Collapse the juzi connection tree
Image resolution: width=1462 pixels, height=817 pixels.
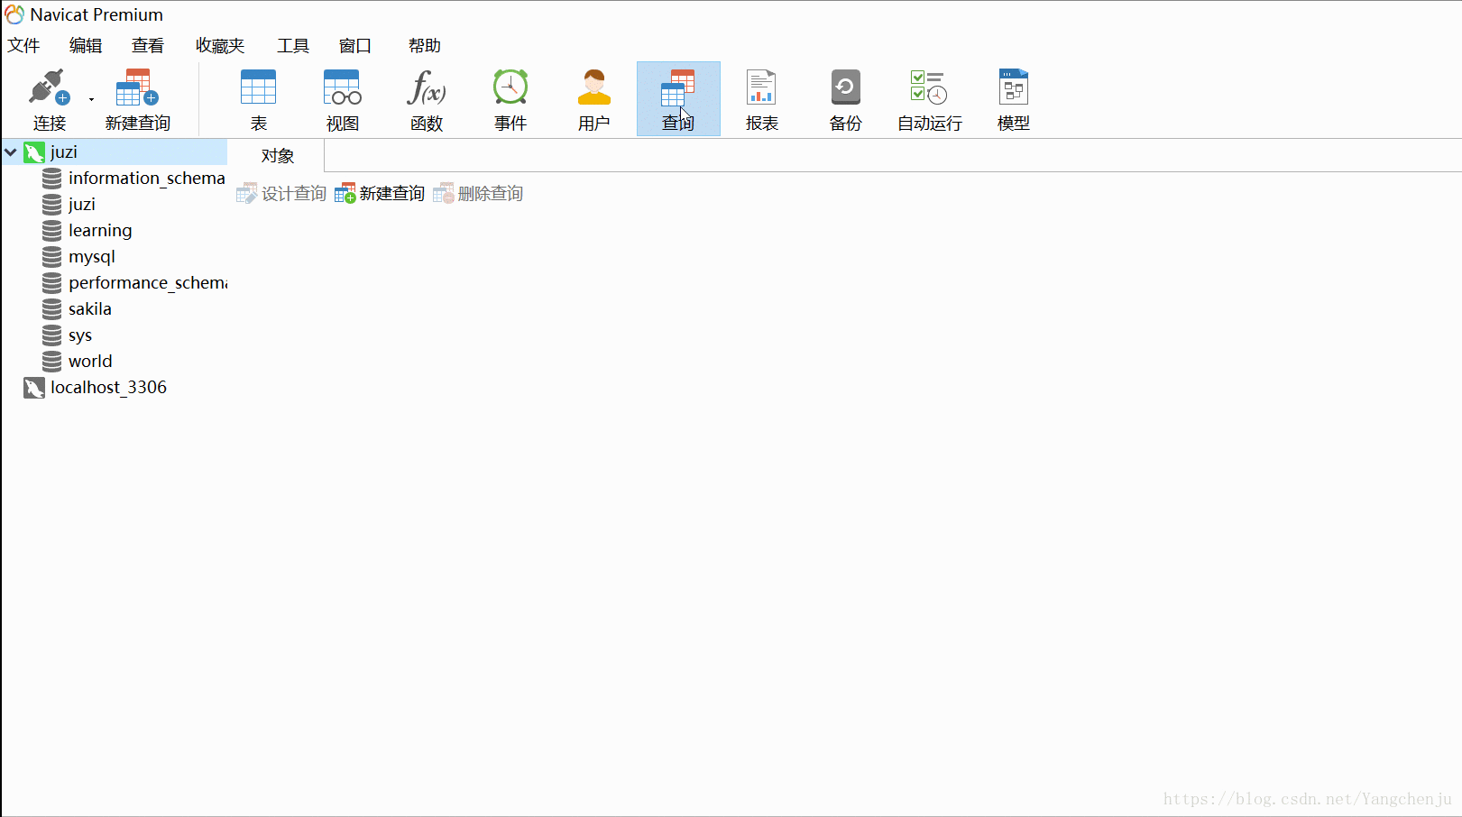(x=10, y=151)
